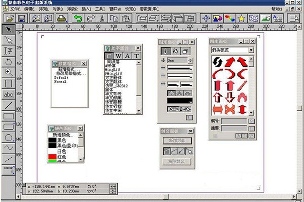The height and width of the screenshot is (202, 304).
Task: Open the 箭头标志 library dropdown
Action: tap(251, 50)
